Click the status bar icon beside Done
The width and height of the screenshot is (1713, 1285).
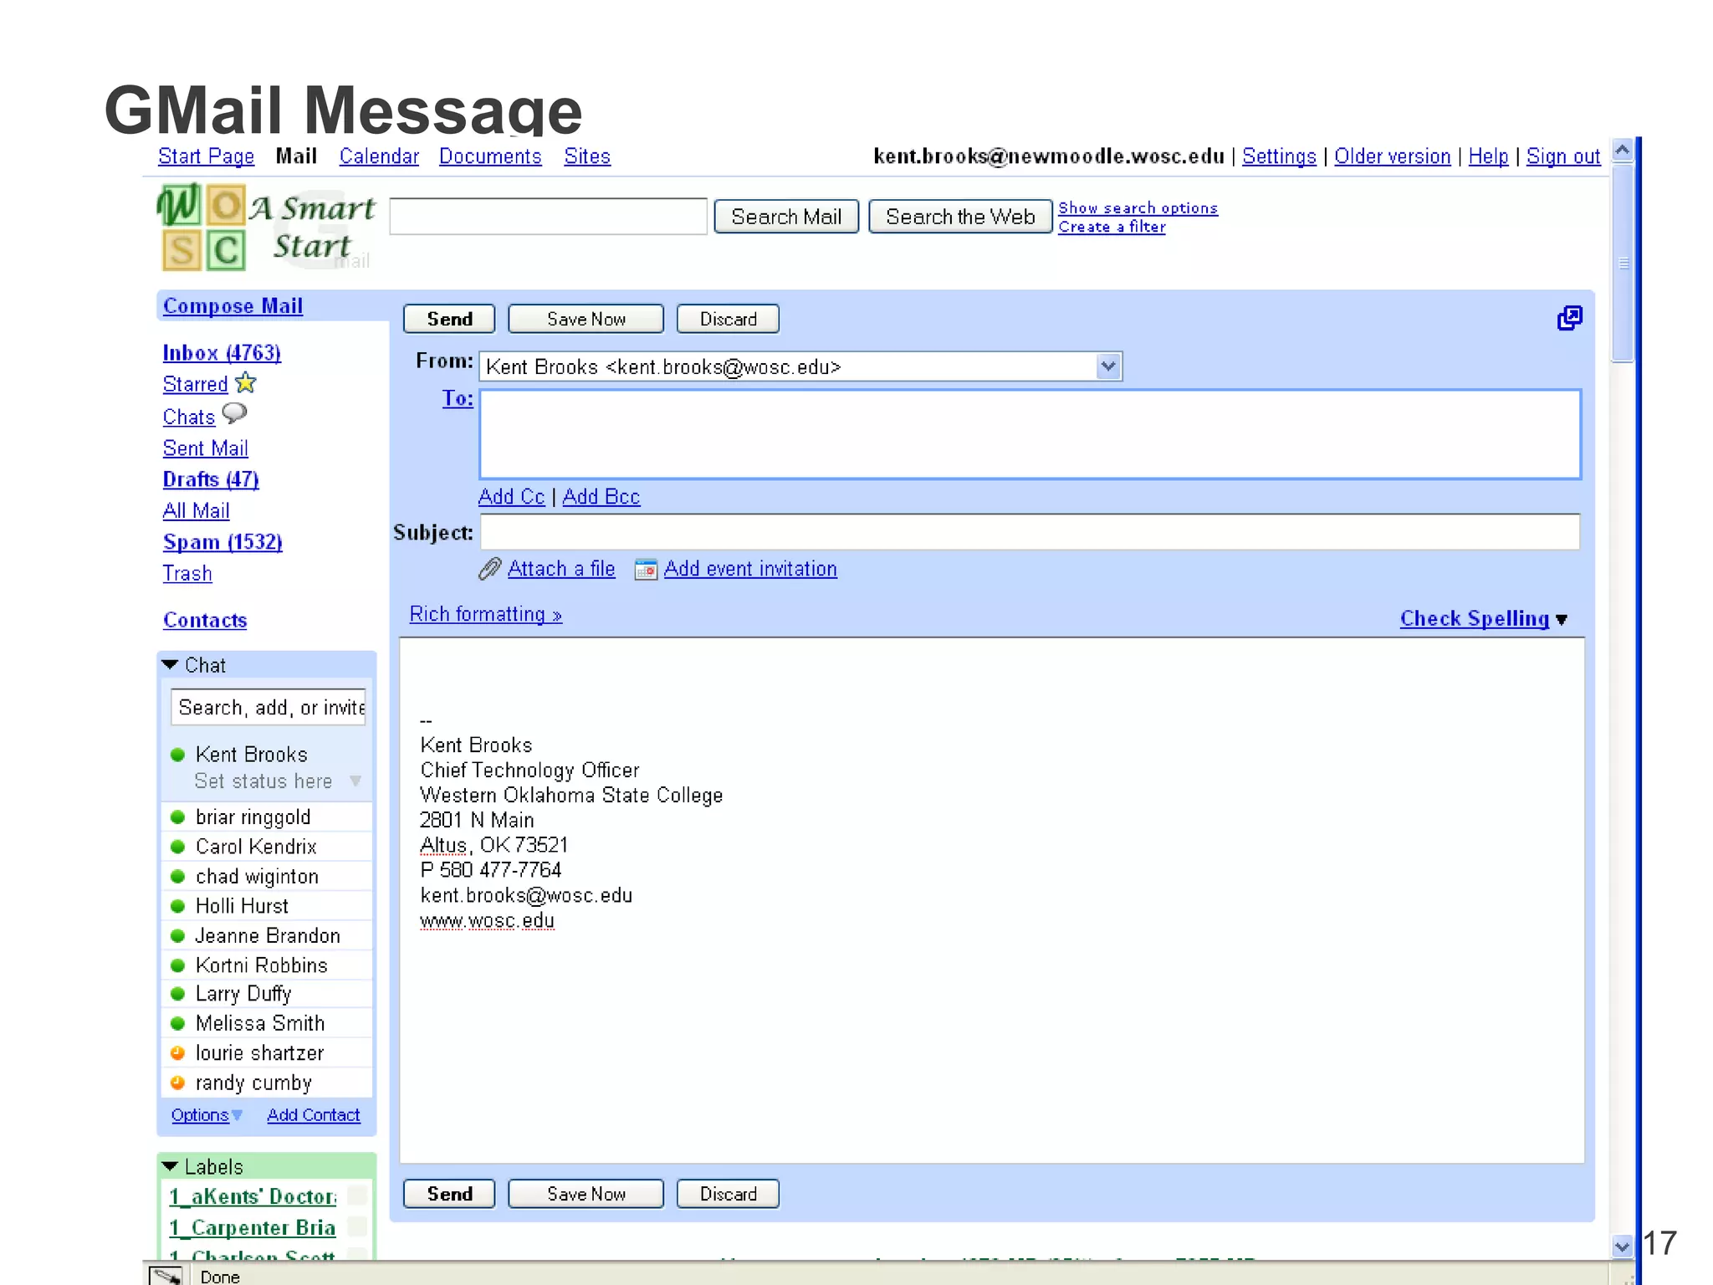click(166, 1276)
